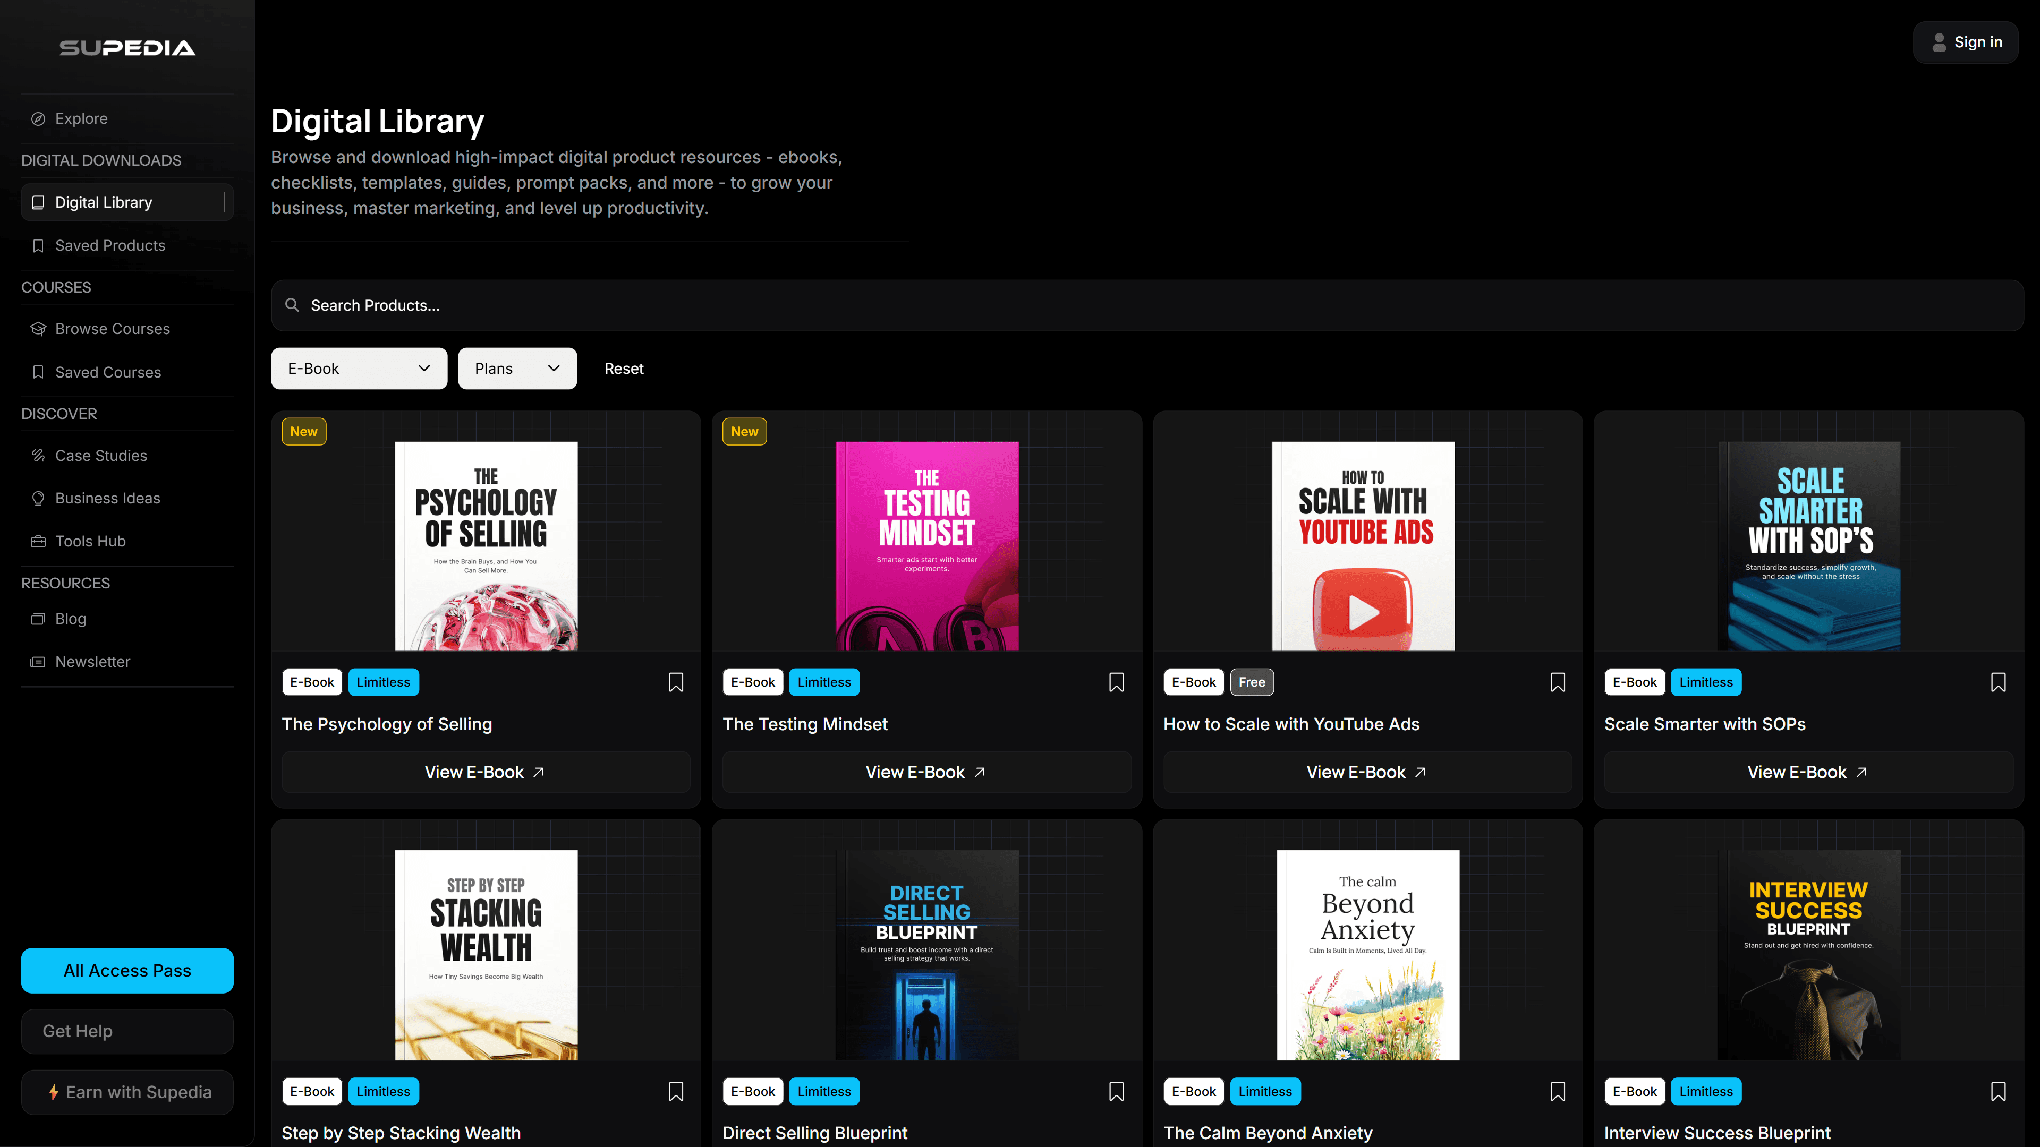2040x1147 pixels.
Task: Click the Interview Success Blueprint cover
Action: tap(1809, 955)
